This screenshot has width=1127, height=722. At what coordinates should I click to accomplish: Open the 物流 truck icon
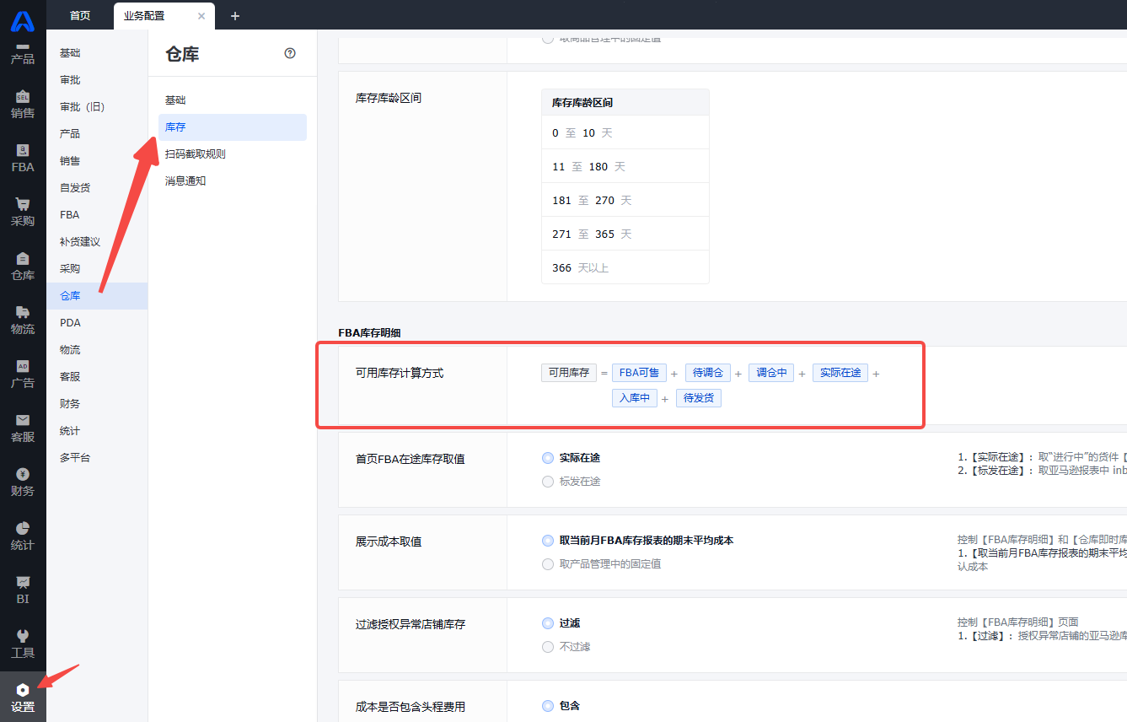[23, 312]
